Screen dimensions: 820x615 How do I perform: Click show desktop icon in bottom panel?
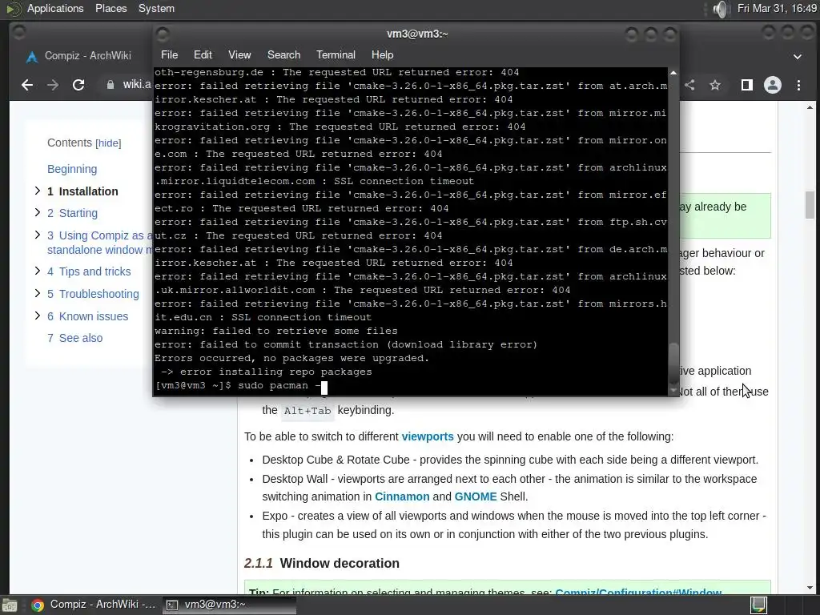point(10,605)
